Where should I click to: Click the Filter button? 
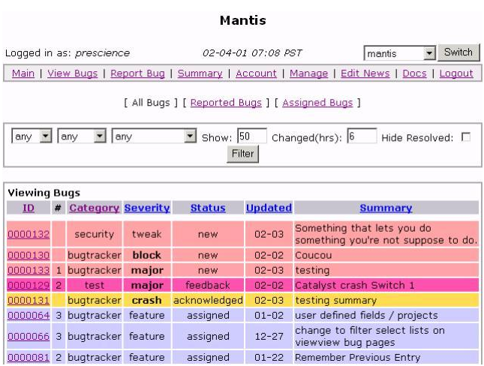coord(242,154)
